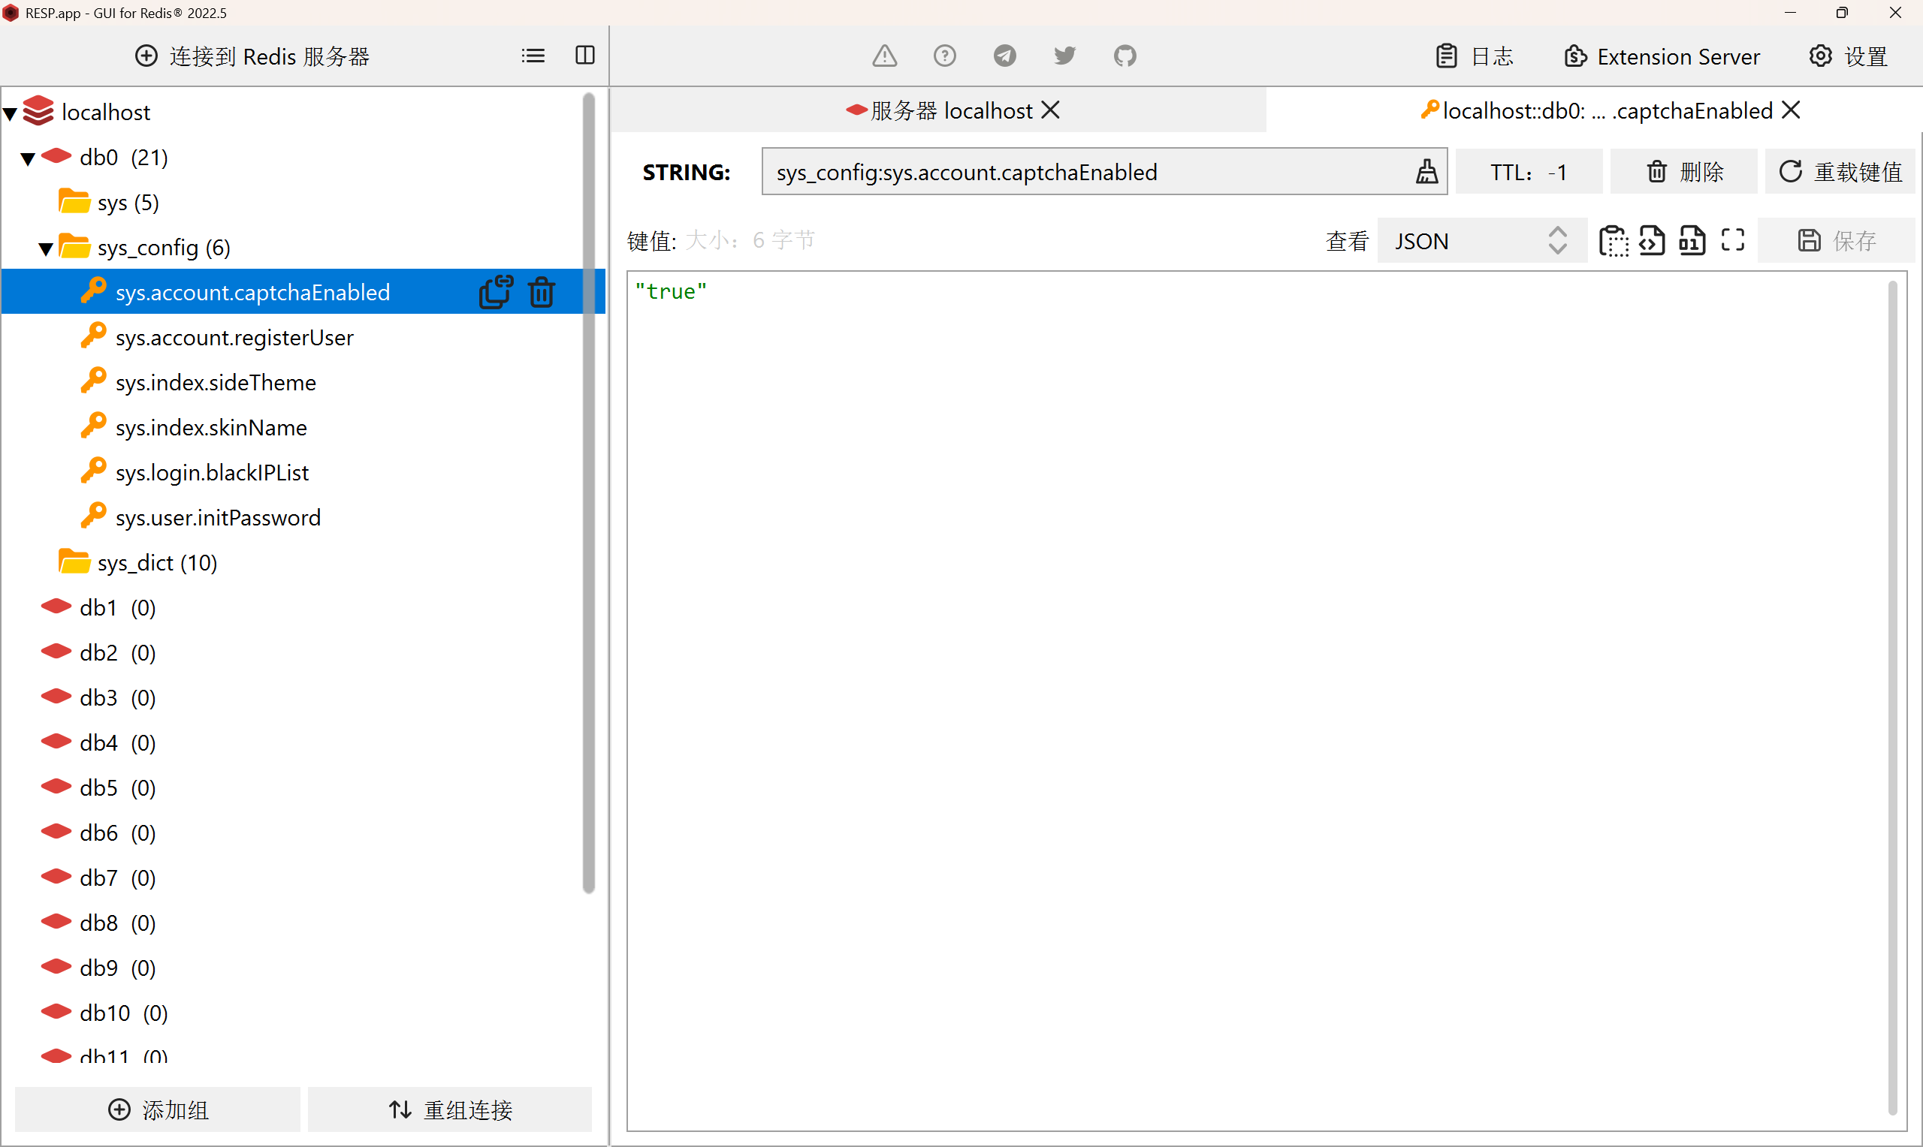
Task: Click the 重载键值 reload button
Action: tap(1840, 172)
